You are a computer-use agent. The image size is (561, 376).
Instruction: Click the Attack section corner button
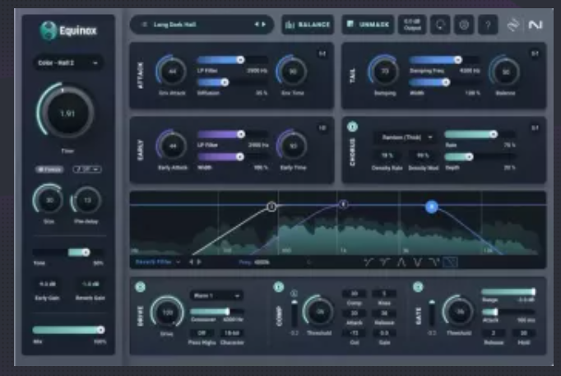[x=322, y=53]
